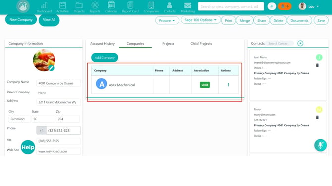Edit the State field BC
Screen dimensions: 332x186
coord(43,119)
